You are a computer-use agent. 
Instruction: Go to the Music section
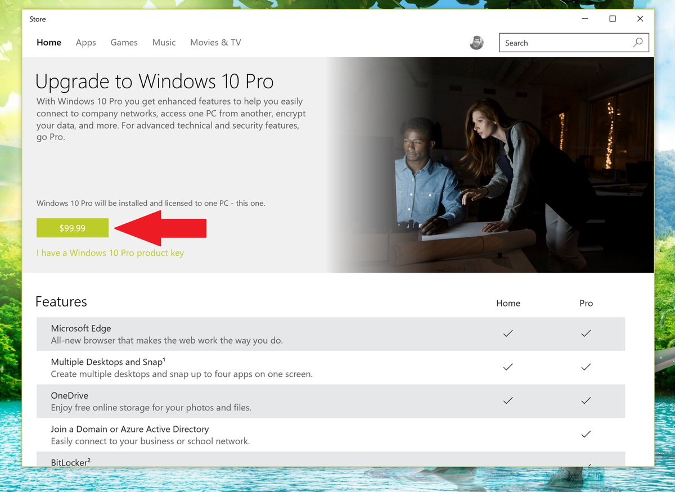164,42
